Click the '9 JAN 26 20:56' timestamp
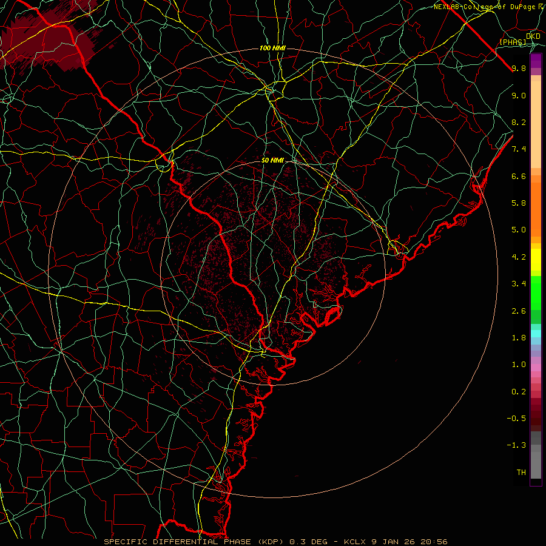Screen dimensions: 546x546 [409, 542]
